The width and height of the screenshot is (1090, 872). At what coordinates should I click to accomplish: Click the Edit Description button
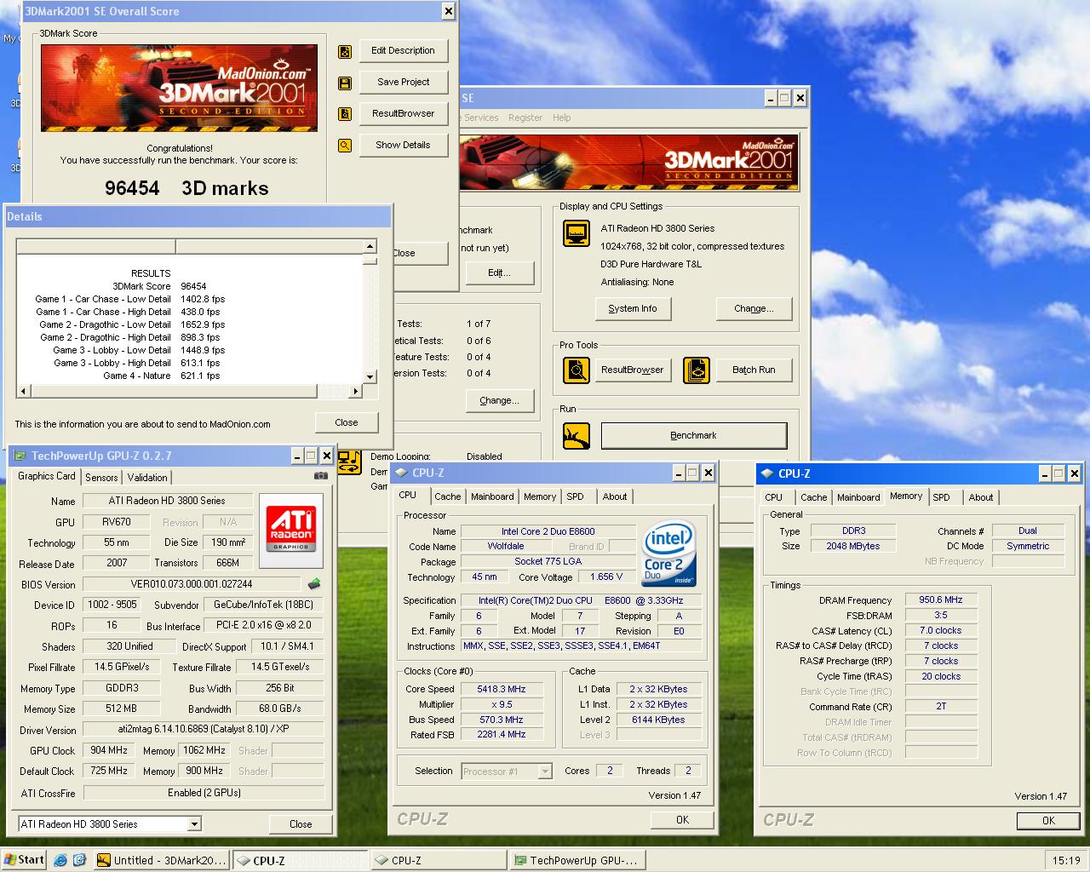403,51
